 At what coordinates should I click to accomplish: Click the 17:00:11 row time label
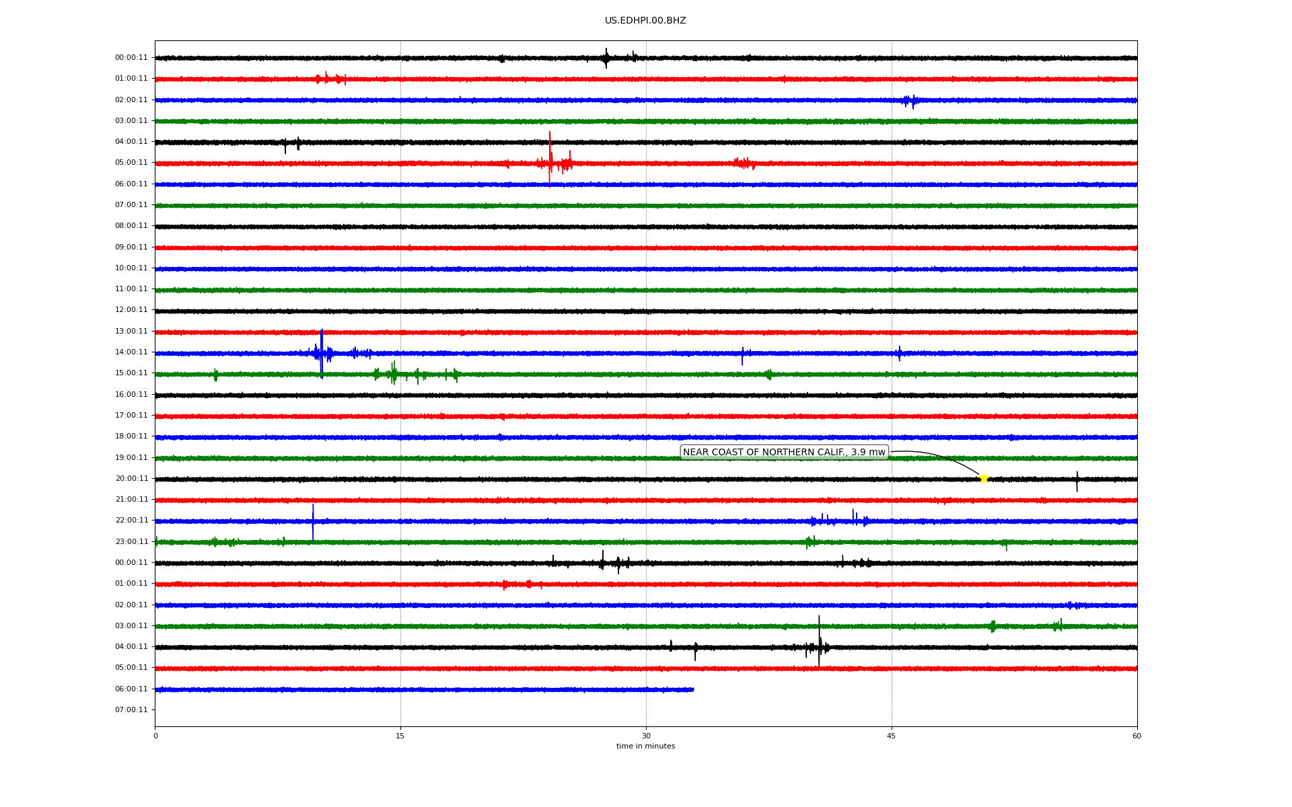(x=131, y=416)
